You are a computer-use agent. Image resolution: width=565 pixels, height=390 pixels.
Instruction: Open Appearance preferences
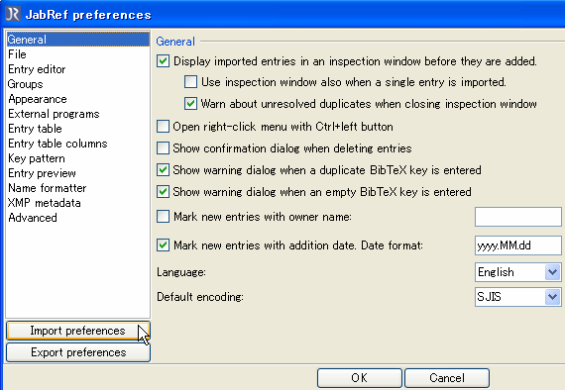tap(78, 99)
